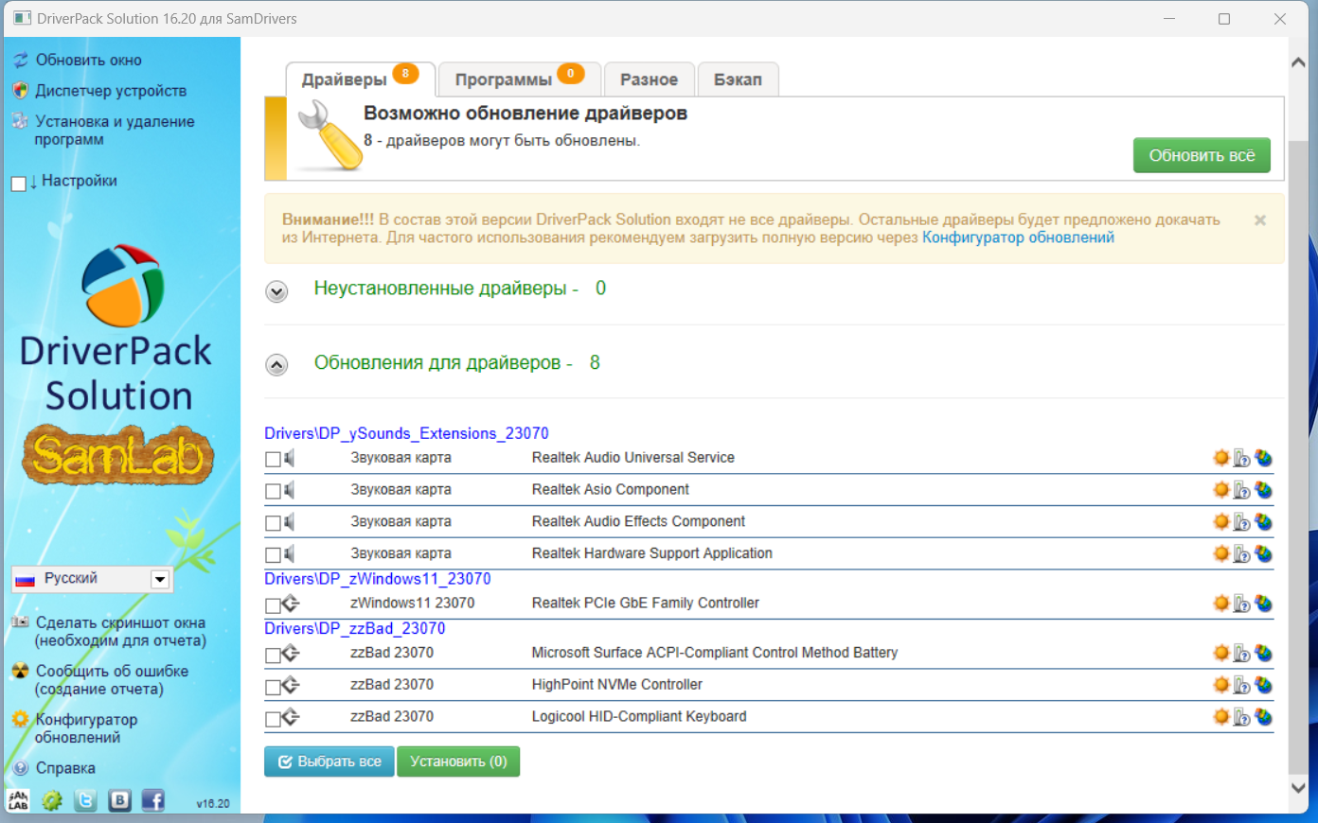This screenshot has width=1318, height=823.
Task: Check the Realtek Audio Universal Service checkbox
Action: (x=273, y=459)
